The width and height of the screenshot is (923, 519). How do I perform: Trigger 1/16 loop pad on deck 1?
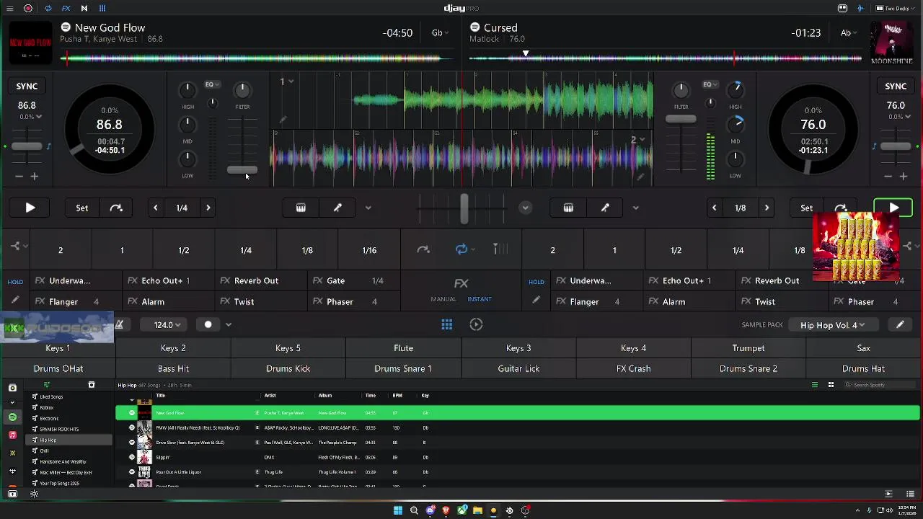coord(369,250)
